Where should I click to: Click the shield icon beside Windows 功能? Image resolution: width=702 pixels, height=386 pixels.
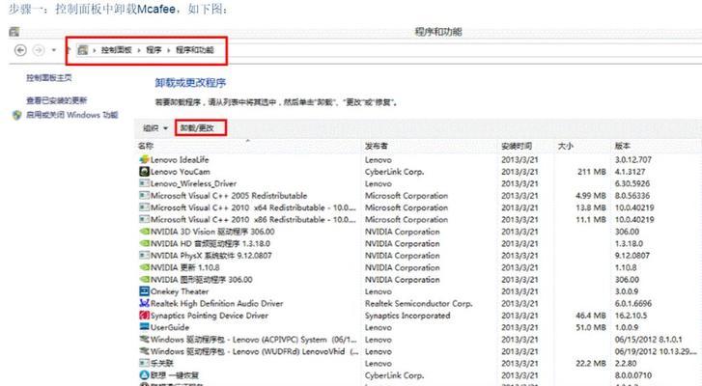click(17, 116)
